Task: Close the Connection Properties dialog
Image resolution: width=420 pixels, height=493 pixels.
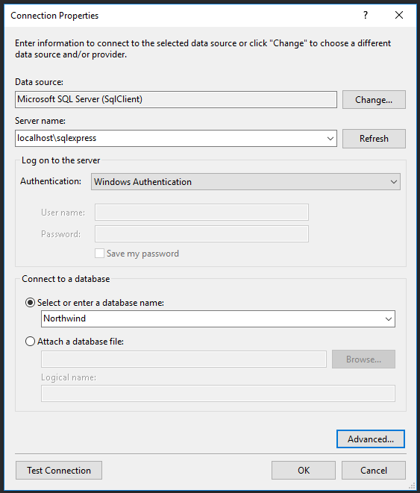Action: 399,15
